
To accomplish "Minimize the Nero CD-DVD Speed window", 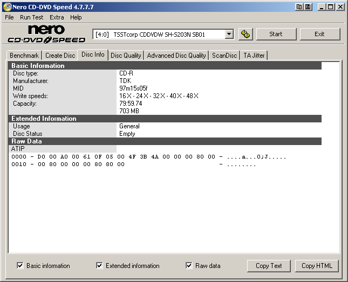I will pos(322,6).
